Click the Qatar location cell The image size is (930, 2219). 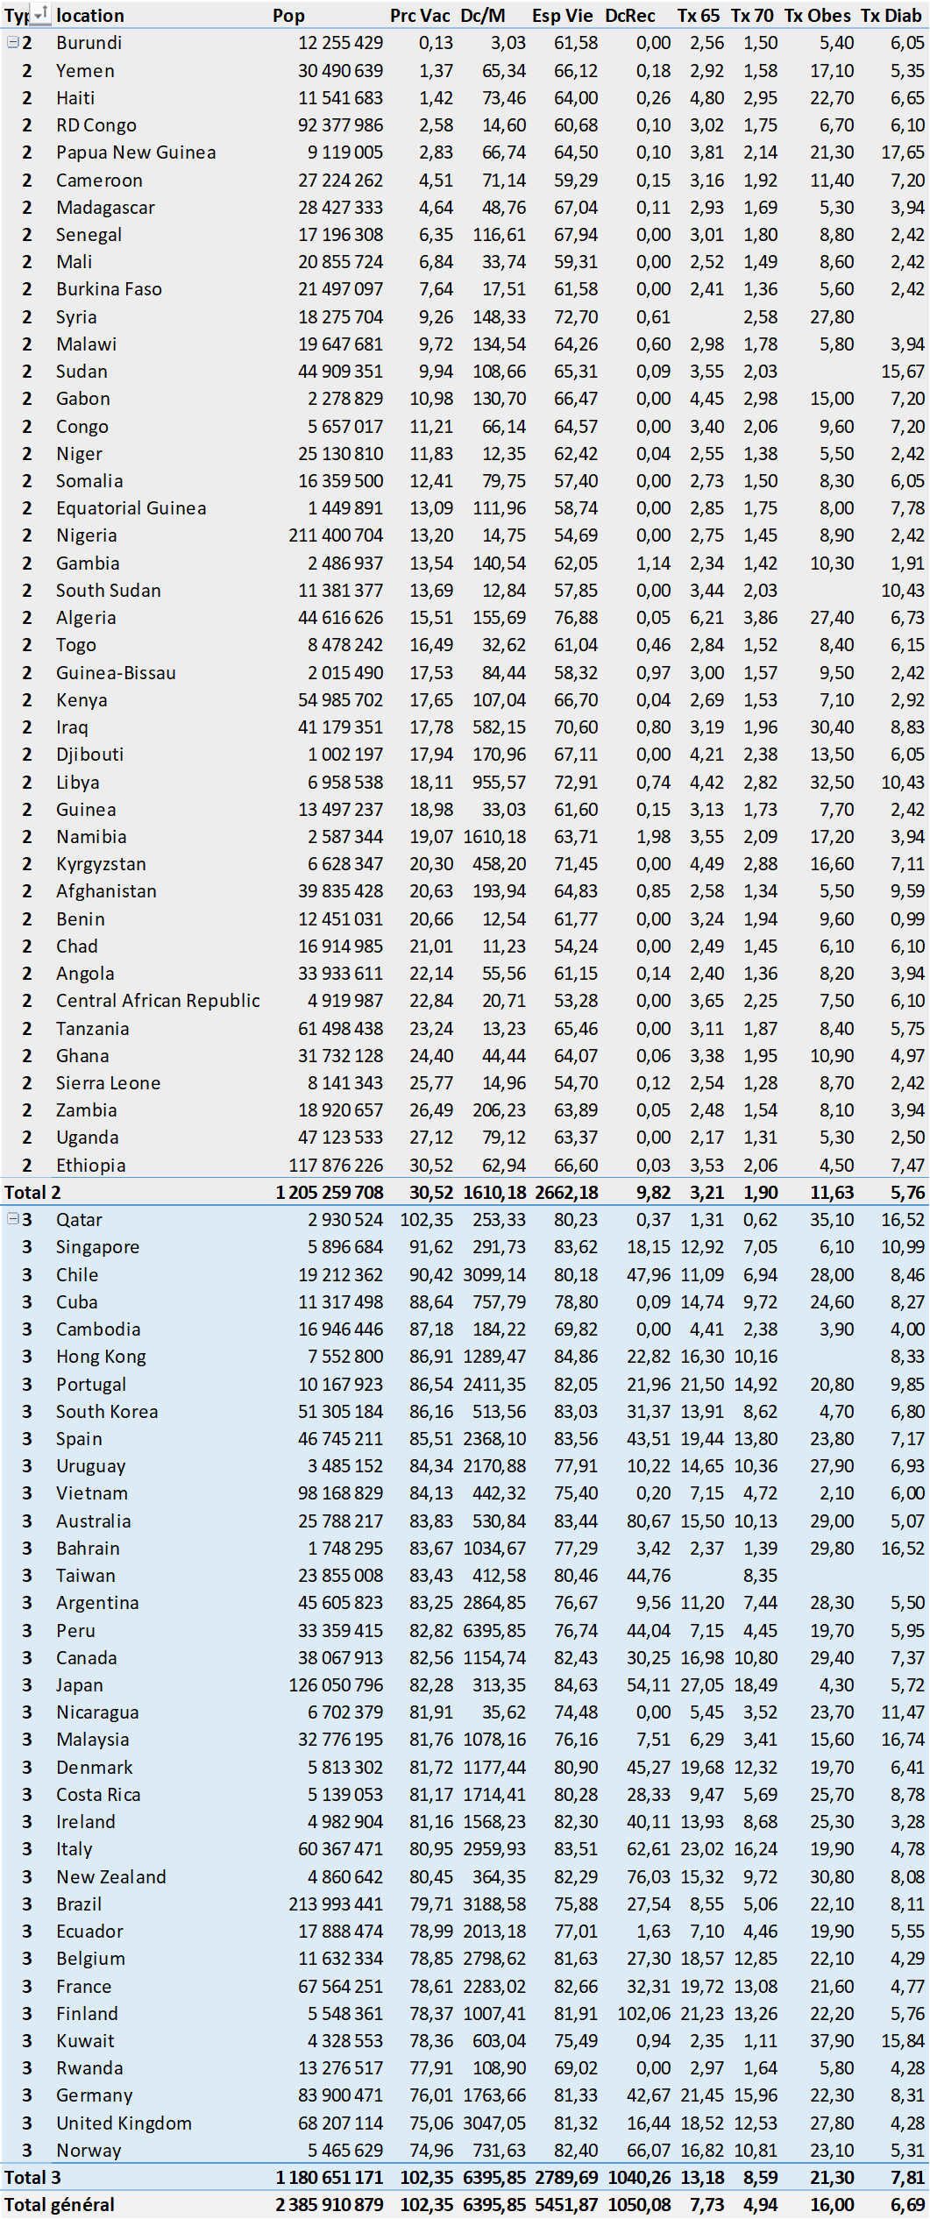79,1219
